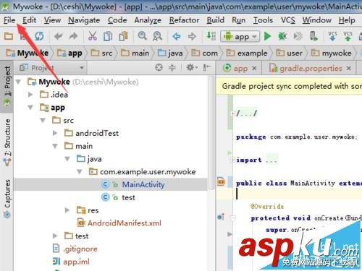The height and width of the screenshot is (271, 362).
Task: Expand the res folder
Action: [67, 210]
